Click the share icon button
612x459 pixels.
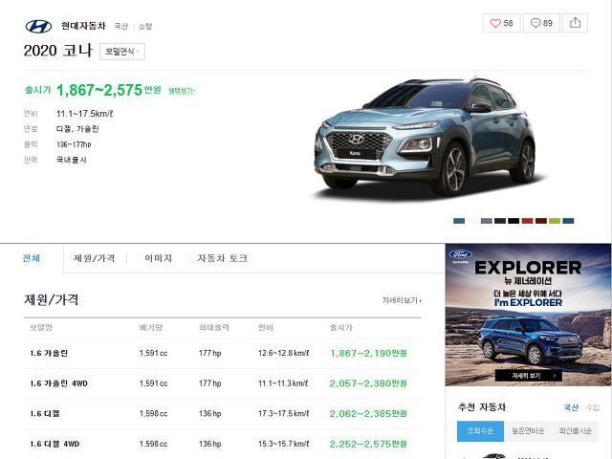pyautogui.click(x=575, y=23)
